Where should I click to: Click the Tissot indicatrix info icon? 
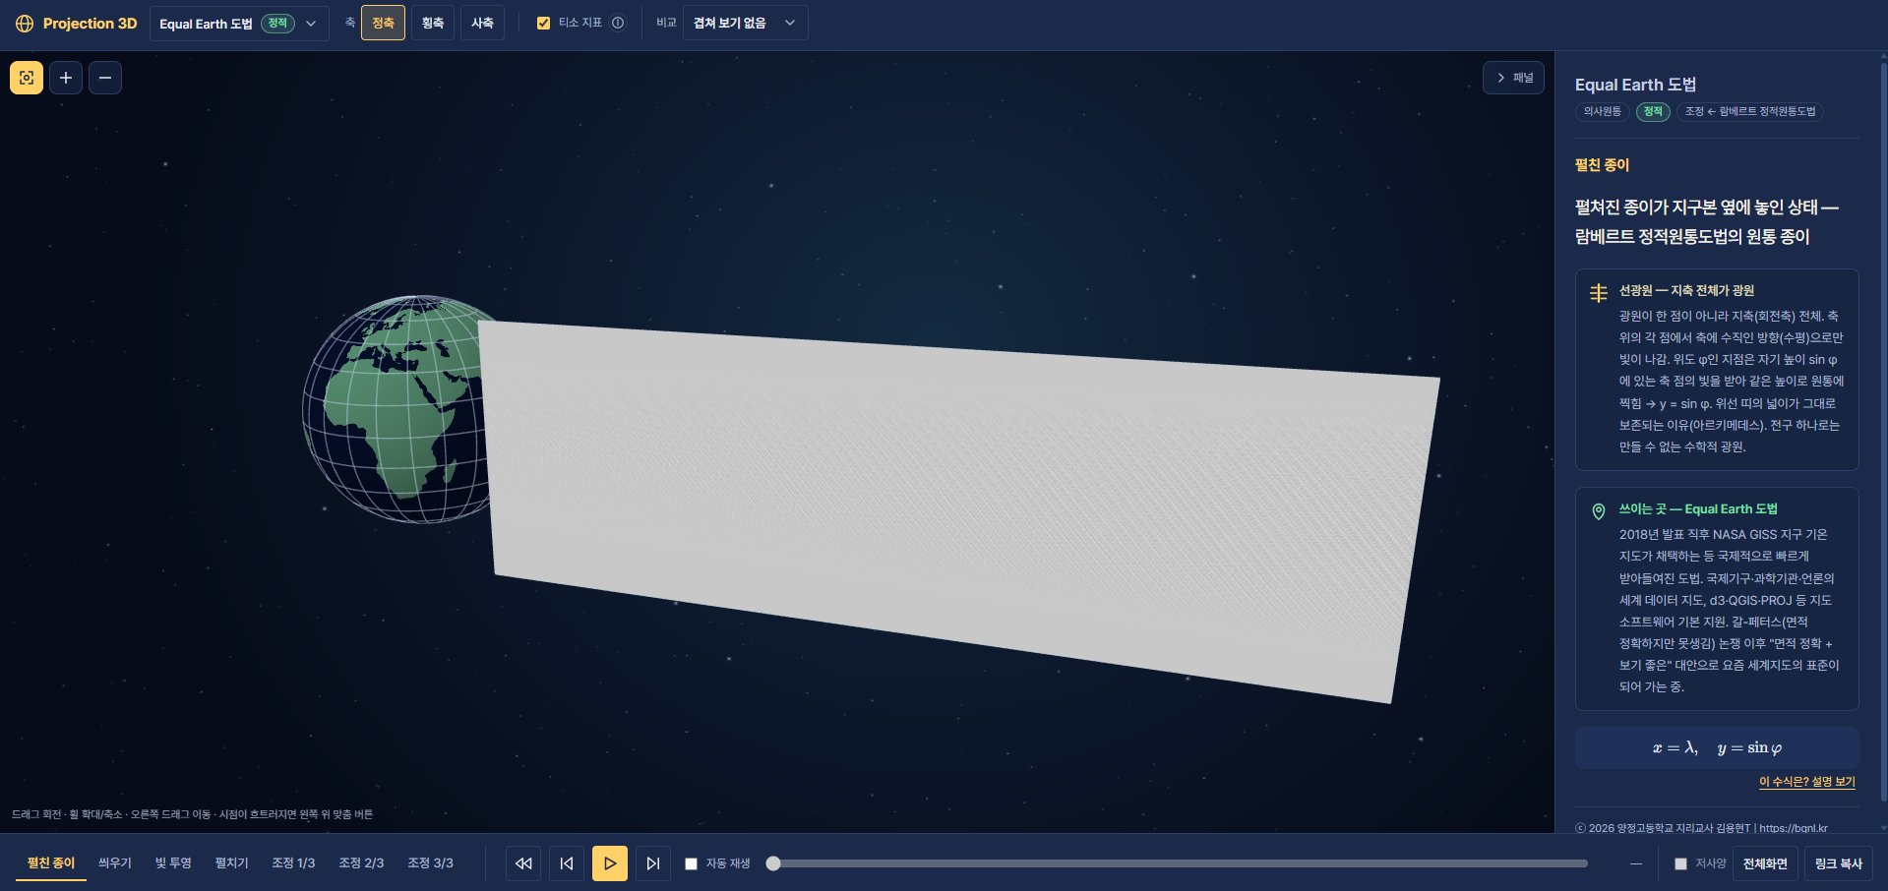pyautogui.click(x=618, y=23)
